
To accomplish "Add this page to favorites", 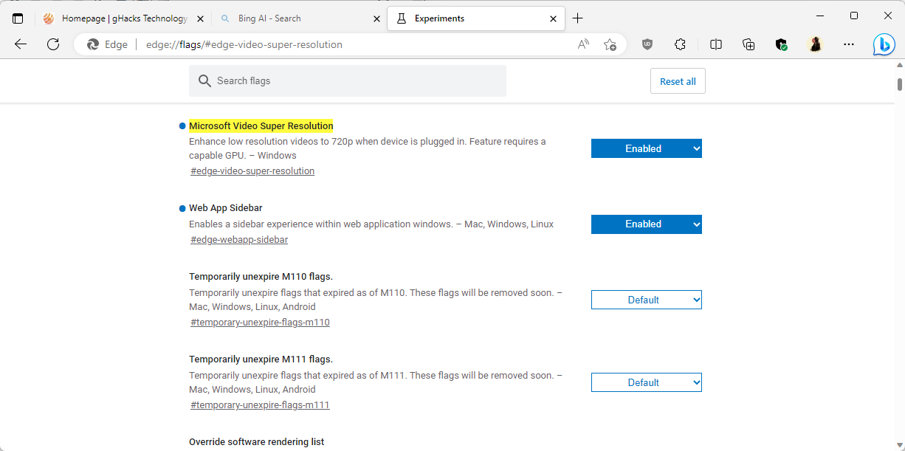I will click(x=610, y=44).
